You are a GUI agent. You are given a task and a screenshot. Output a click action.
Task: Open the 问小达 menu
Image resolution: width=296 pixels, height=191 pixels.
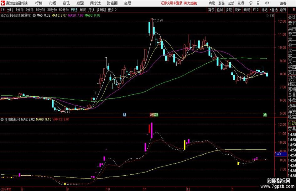(95, 3)
